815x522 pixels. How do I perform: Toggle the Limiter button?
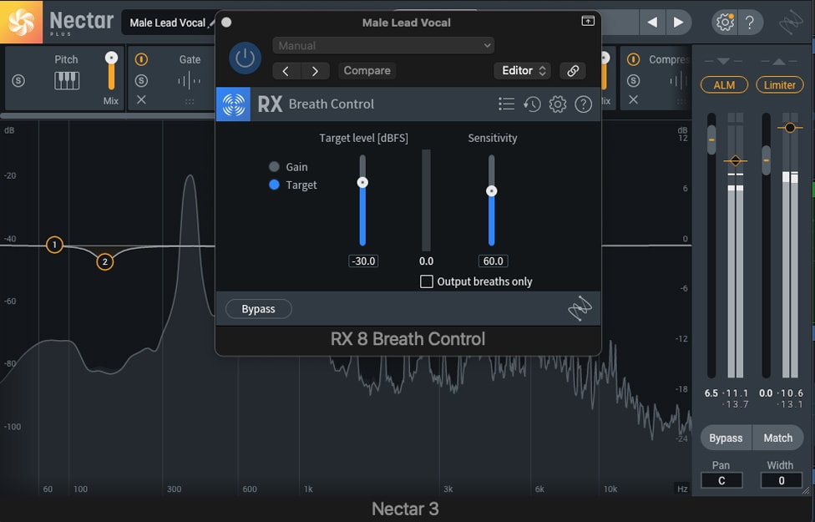click(x=779, y=84)
